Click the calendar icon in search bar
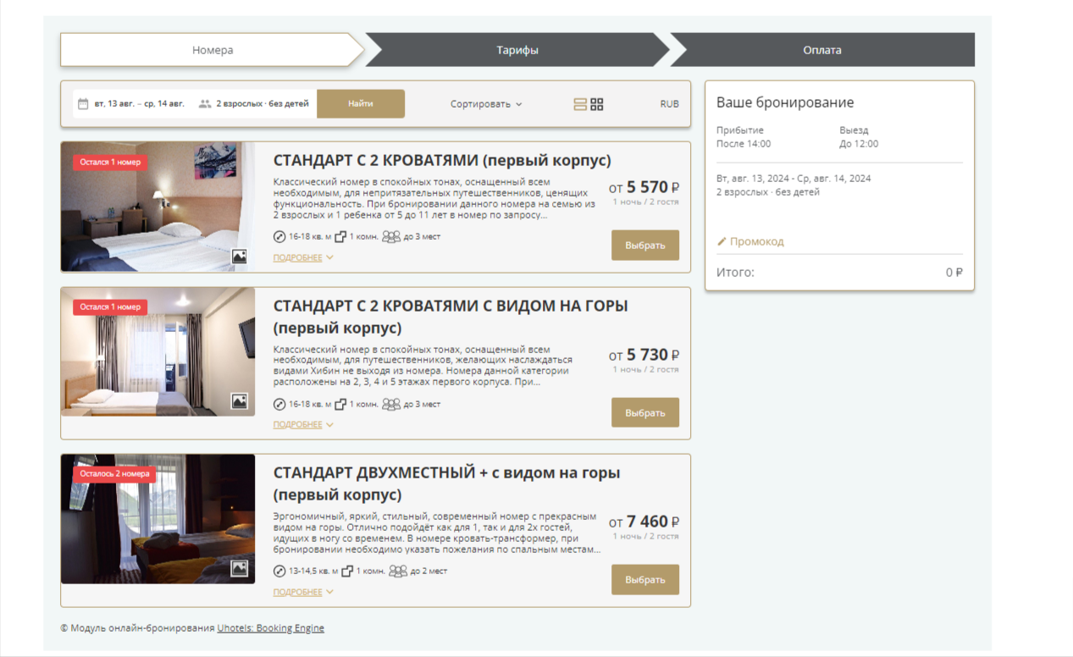1073x657 pixels. click(83, 104)
